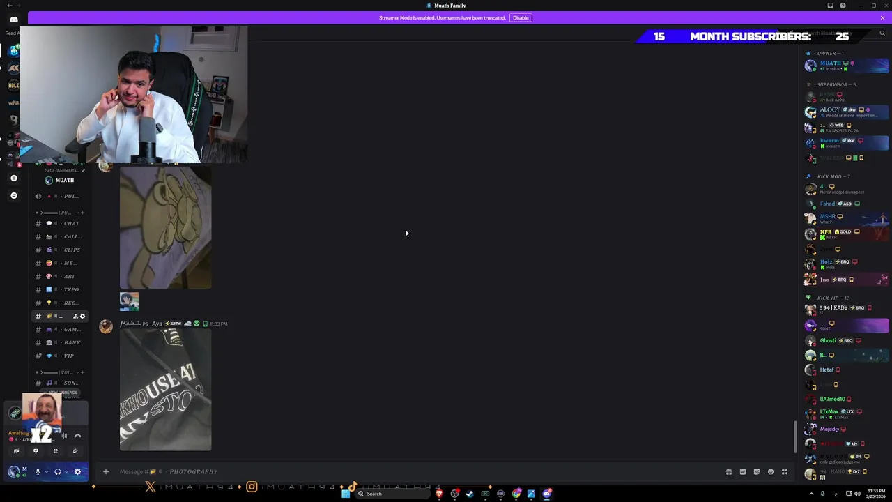The image size is (892, 502).
Task: Open the Windows Start menu
Action: [x=345, y=494]
